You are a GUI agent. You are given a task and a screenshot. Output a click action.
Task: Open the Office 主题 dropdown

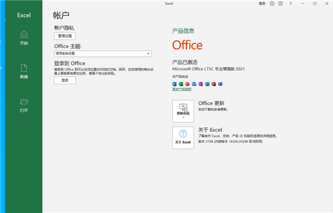click(103, 53)
